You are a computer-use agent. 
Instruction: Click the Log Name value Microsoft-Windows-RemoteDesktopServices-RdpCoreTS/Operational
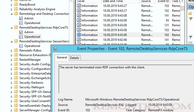click(x=132, y=99)
